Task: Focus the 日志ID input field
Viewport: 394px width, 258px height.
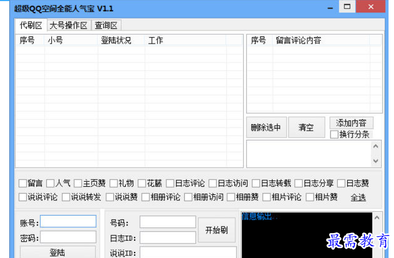Action: click(168, 238)
